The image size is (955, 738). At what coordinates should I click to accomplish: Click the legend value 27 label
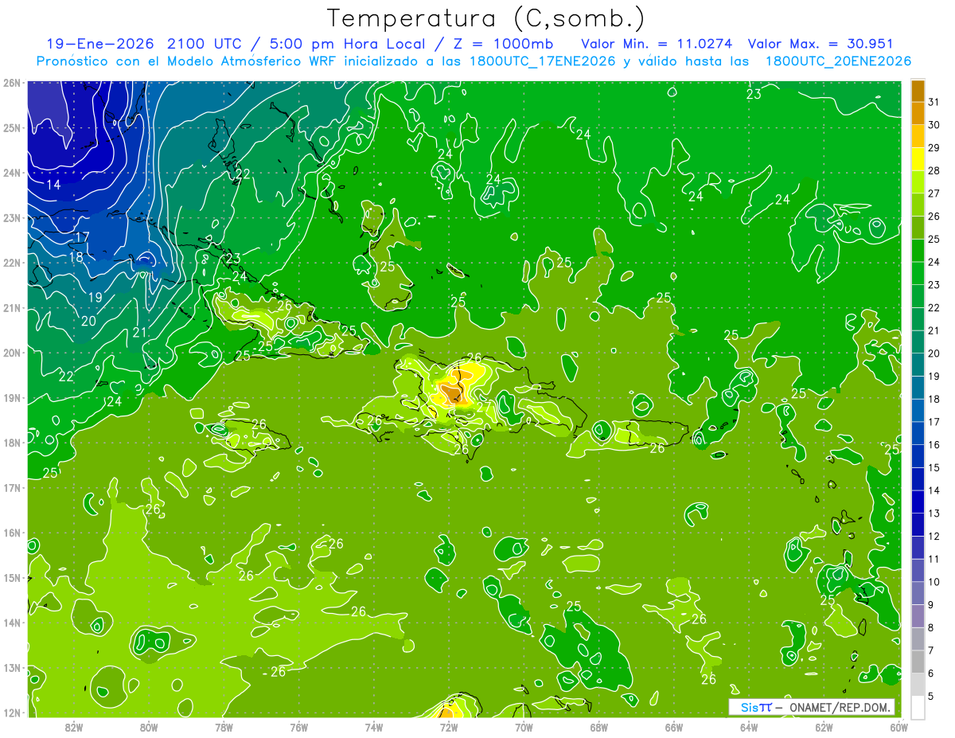934,193
